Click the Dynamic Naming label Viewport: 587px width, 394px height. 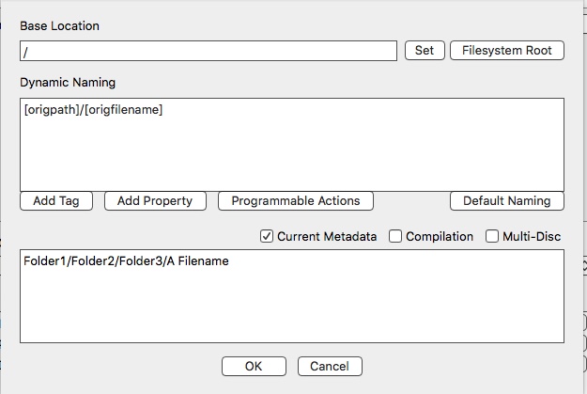pos(68,83)
